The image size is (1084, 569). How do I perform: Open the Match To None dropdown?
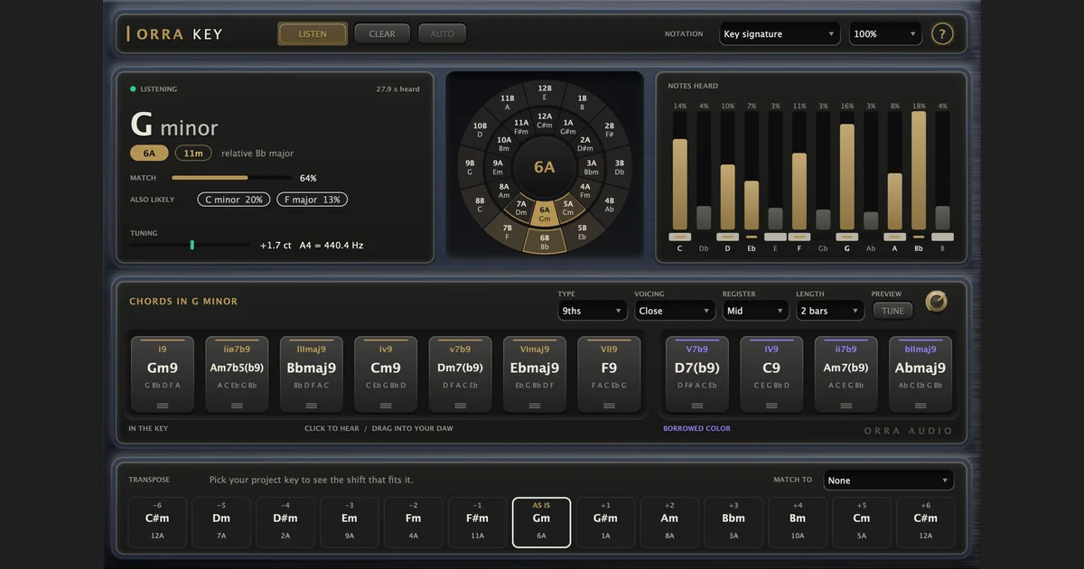(x=889, y=480)
